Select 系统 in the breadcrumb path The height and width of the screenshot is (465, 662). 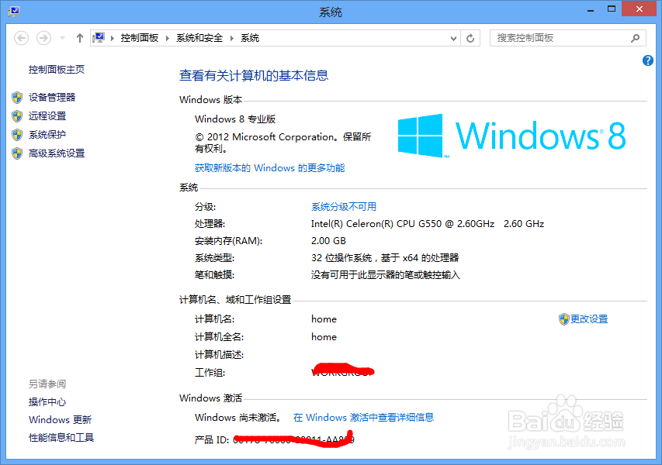[x=250, y=38]
